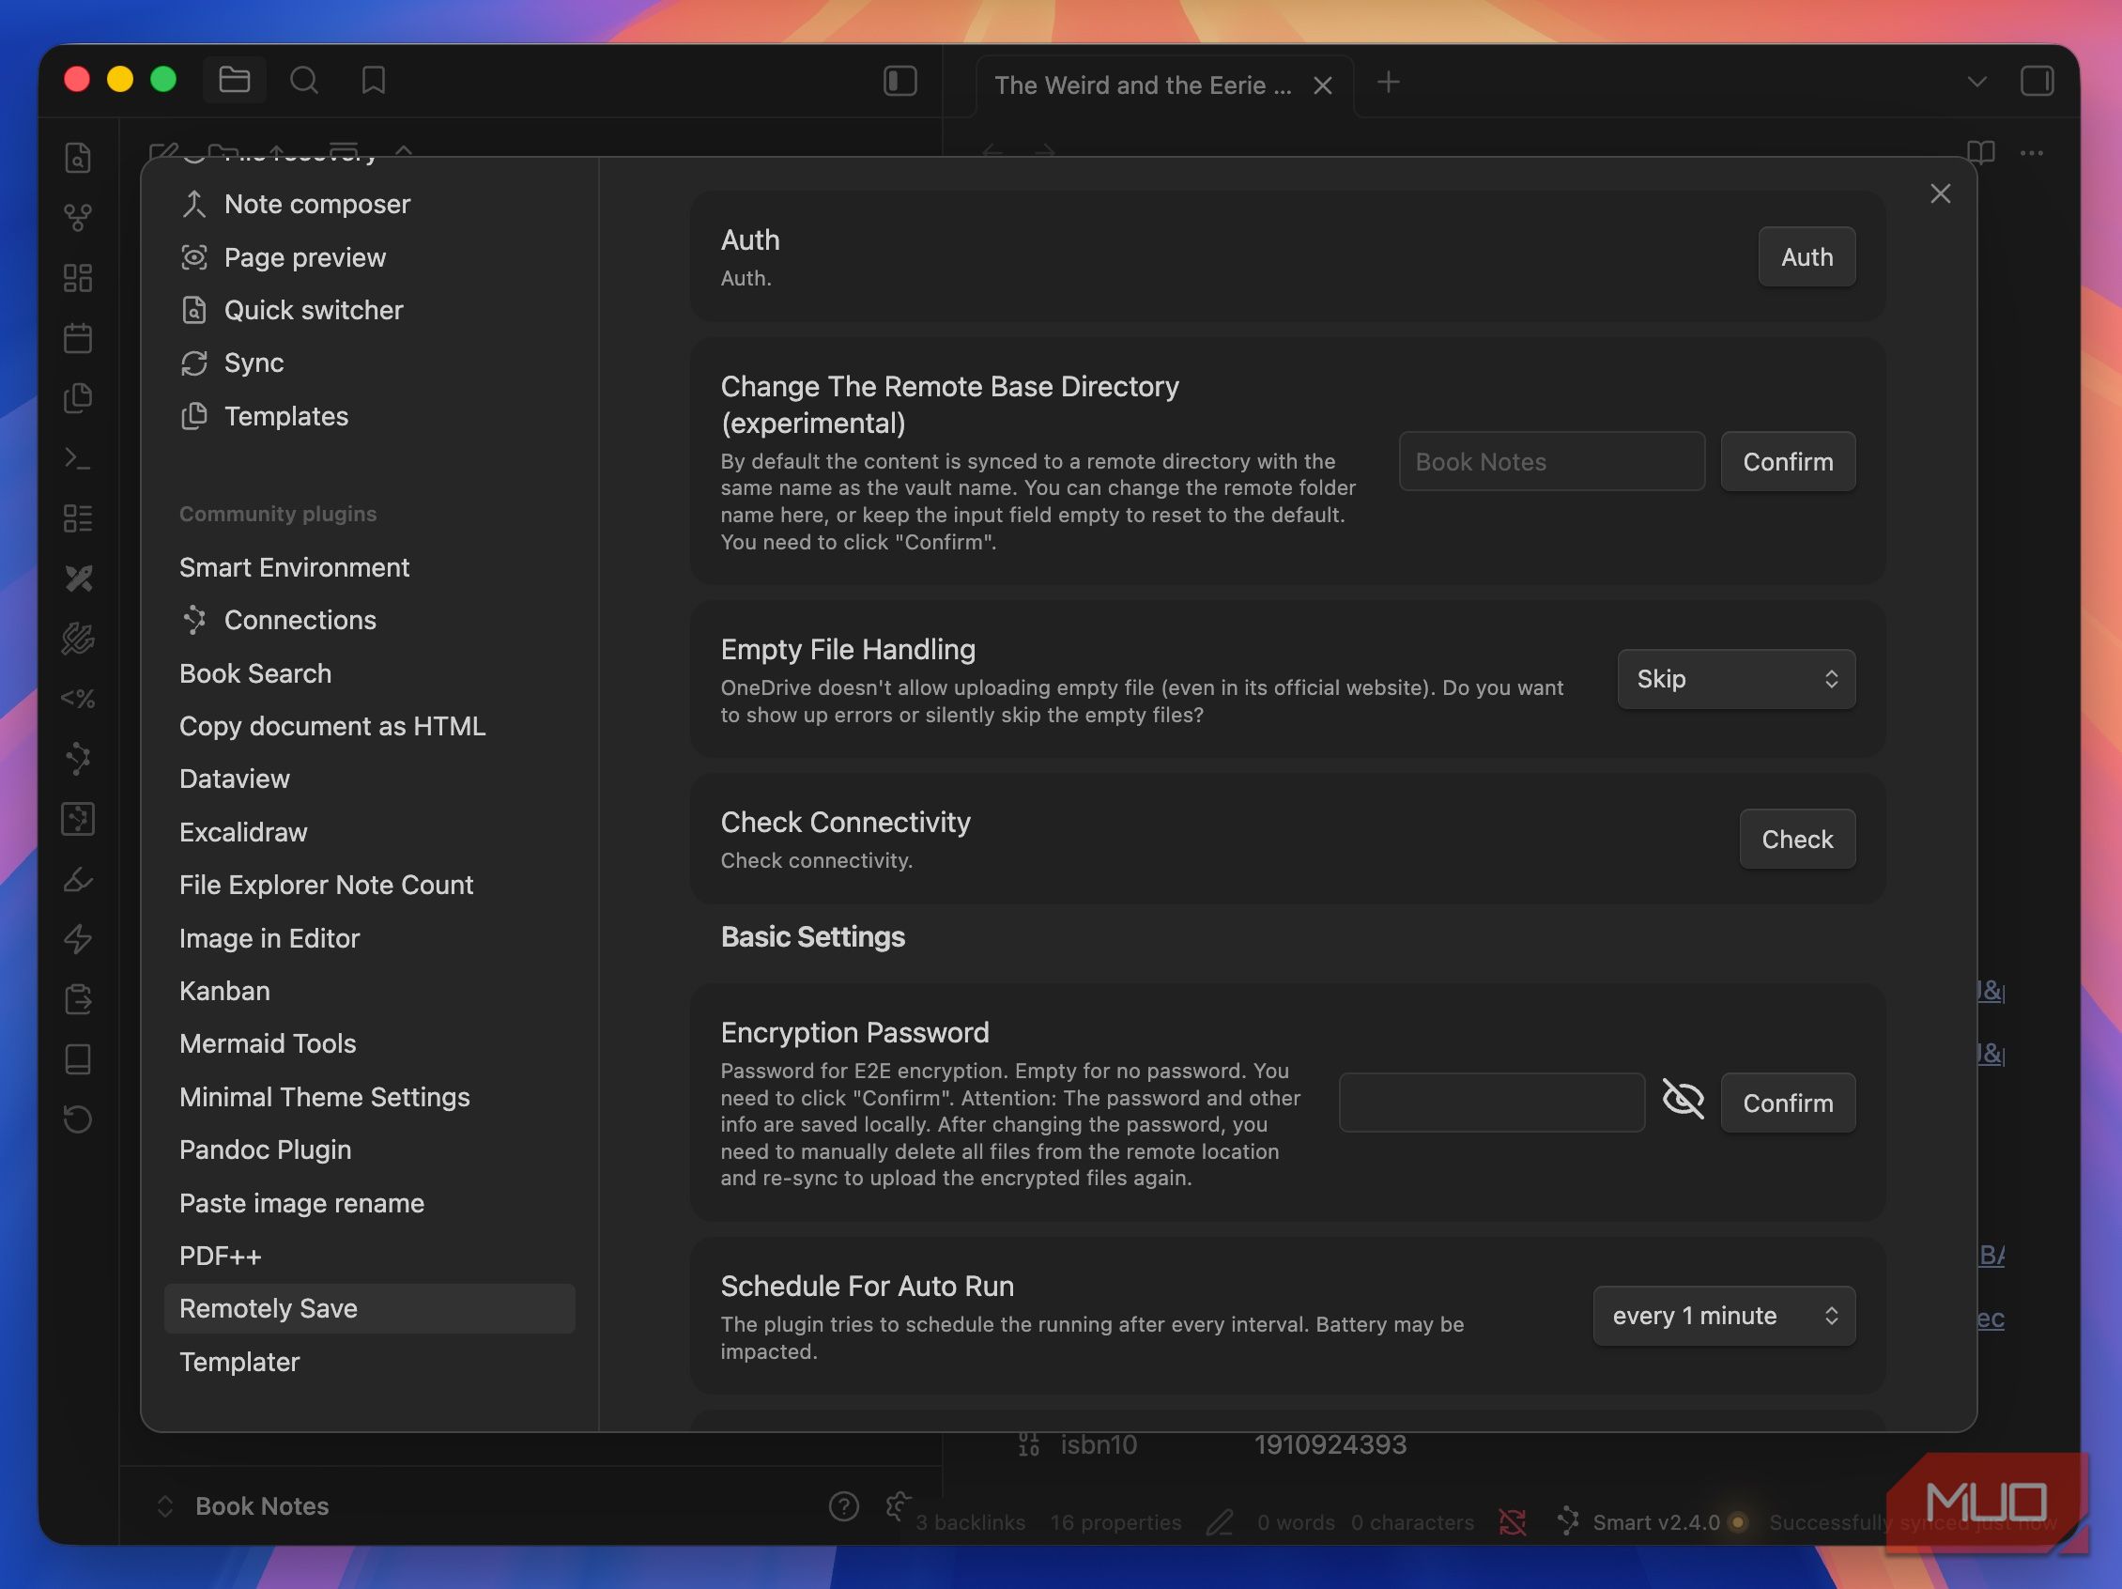Confirm the encryption password
The image size is (2122, 1589).
pyautogui.click(x=1787, y=1103)
